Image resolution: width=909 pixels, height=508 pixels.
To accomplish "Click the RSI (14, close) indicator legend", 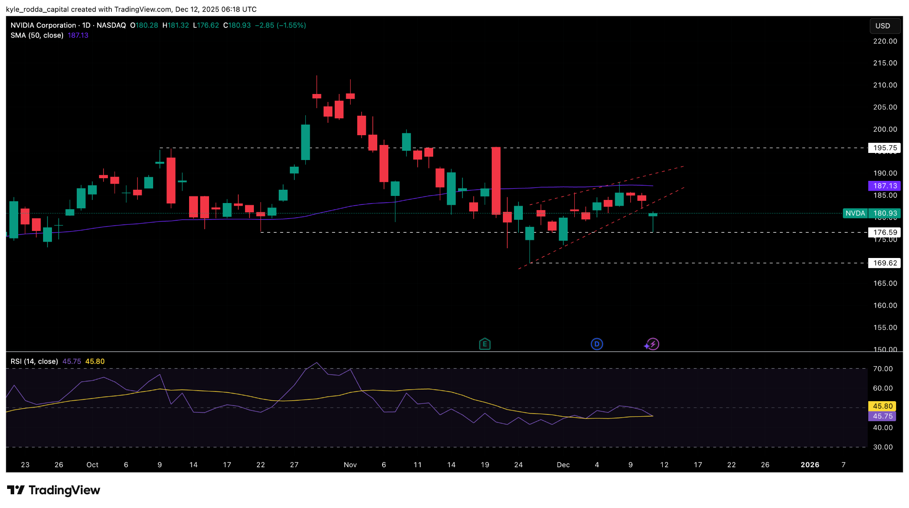I will coord(34,361).
